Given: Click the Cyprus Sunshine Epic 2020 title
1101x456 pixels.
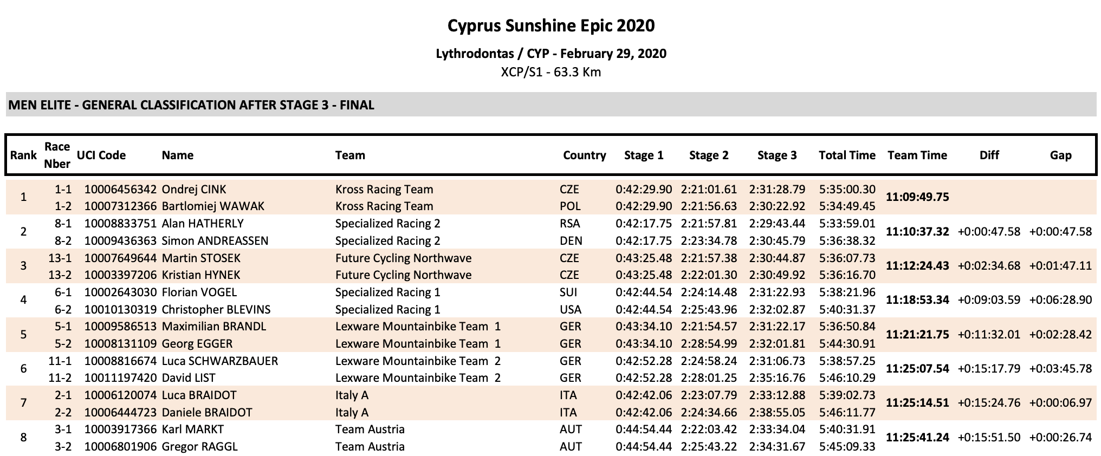Looking at the screenshot, I should (x=551, y=25).
